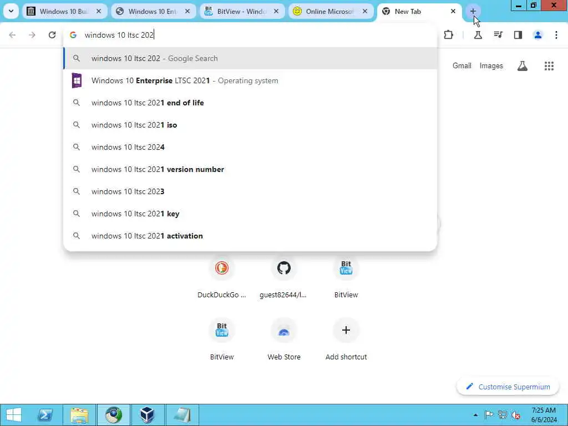Switch to the BitView - Windo tab
Viewport: 568px width, 426px height.
tap(242, 11)
